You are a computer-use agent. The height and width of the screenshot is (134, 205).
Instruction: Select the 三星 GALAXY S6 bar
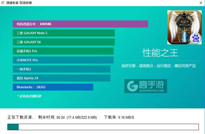coord(64,42)
